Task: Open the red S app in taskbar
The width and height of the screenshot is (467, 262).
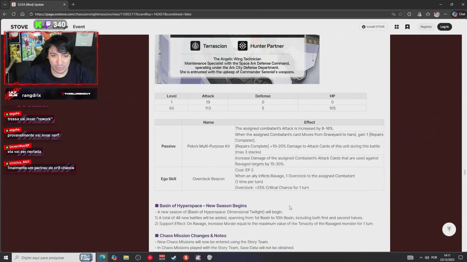Action: pyautogui.click(x=186, y=258)
